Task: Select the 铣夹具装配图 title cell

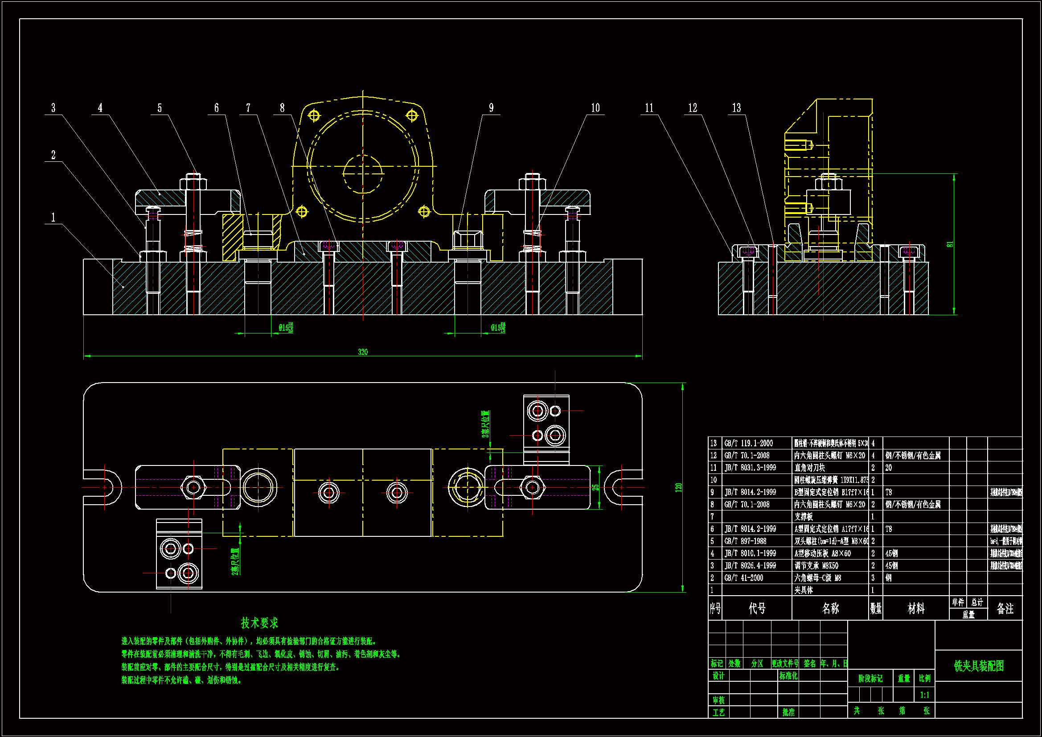Action: [978, 666]
